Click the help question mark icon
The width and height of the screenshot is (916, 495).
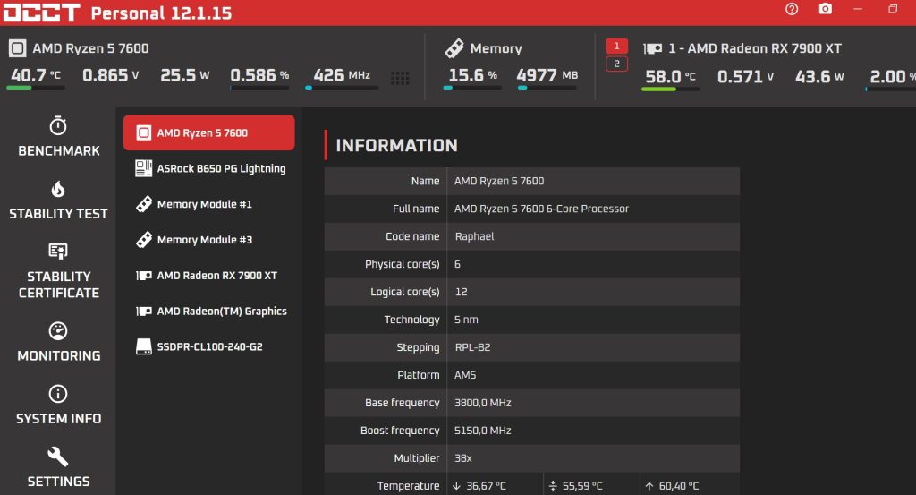click(x=792, y=9)
